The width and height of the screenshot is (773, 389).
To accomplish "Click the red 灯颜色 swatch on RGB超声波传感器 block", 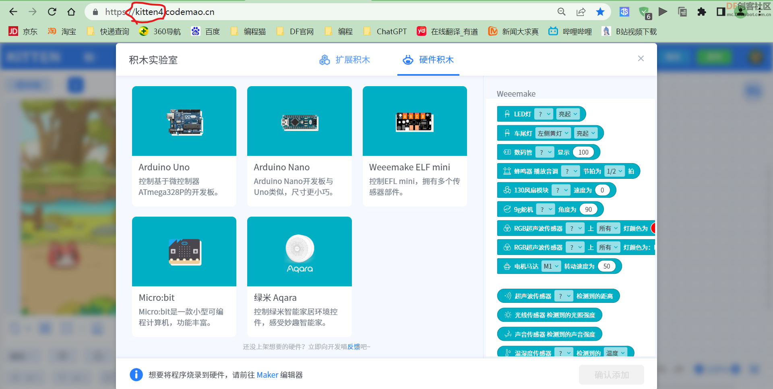I will (653, 228).
